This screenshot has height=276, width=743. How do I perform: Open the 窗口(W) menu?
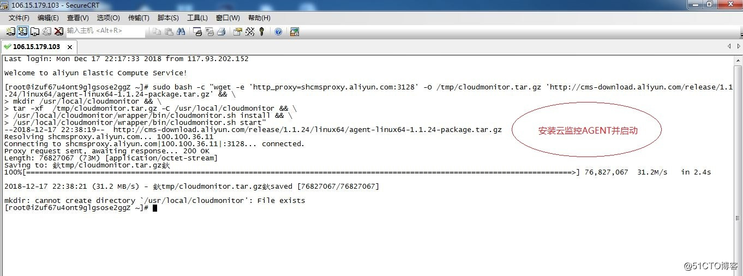(227, 18)
